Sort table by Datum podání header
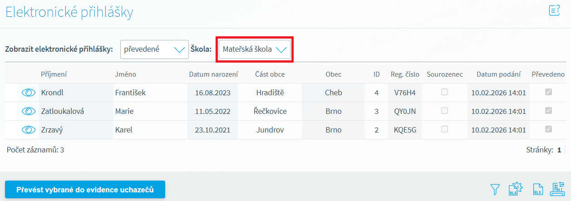 tap(498, 74)
